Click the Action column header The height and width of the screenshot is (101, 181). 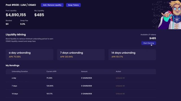(x=118, y=72)
